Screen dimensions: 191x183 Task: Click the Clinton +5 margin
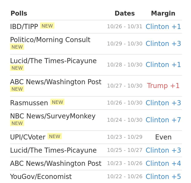(x=163, y=177)
